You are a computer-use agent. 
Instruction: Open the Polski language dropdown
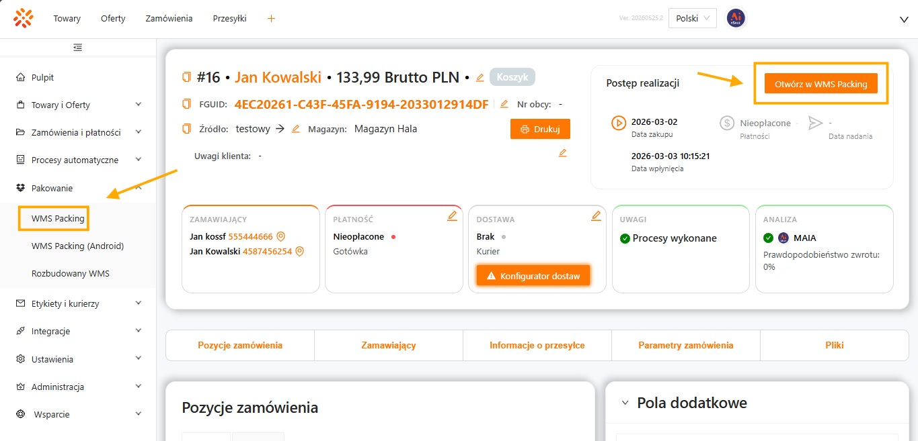click(693, 18)
